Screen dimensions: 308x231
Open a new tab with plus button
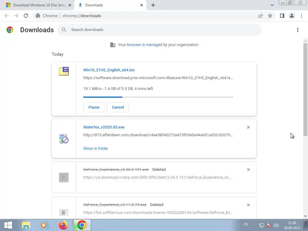pos(153,5)
